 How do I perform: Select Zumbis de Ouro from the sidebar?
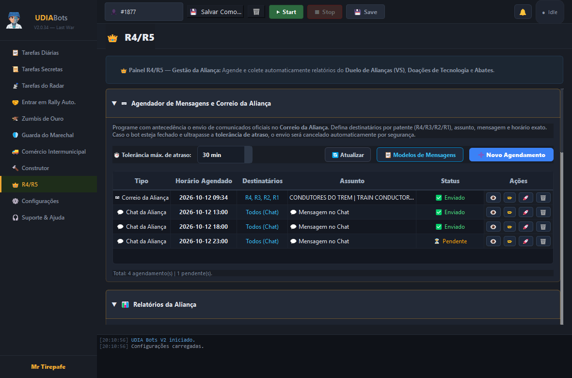[48, 119]
